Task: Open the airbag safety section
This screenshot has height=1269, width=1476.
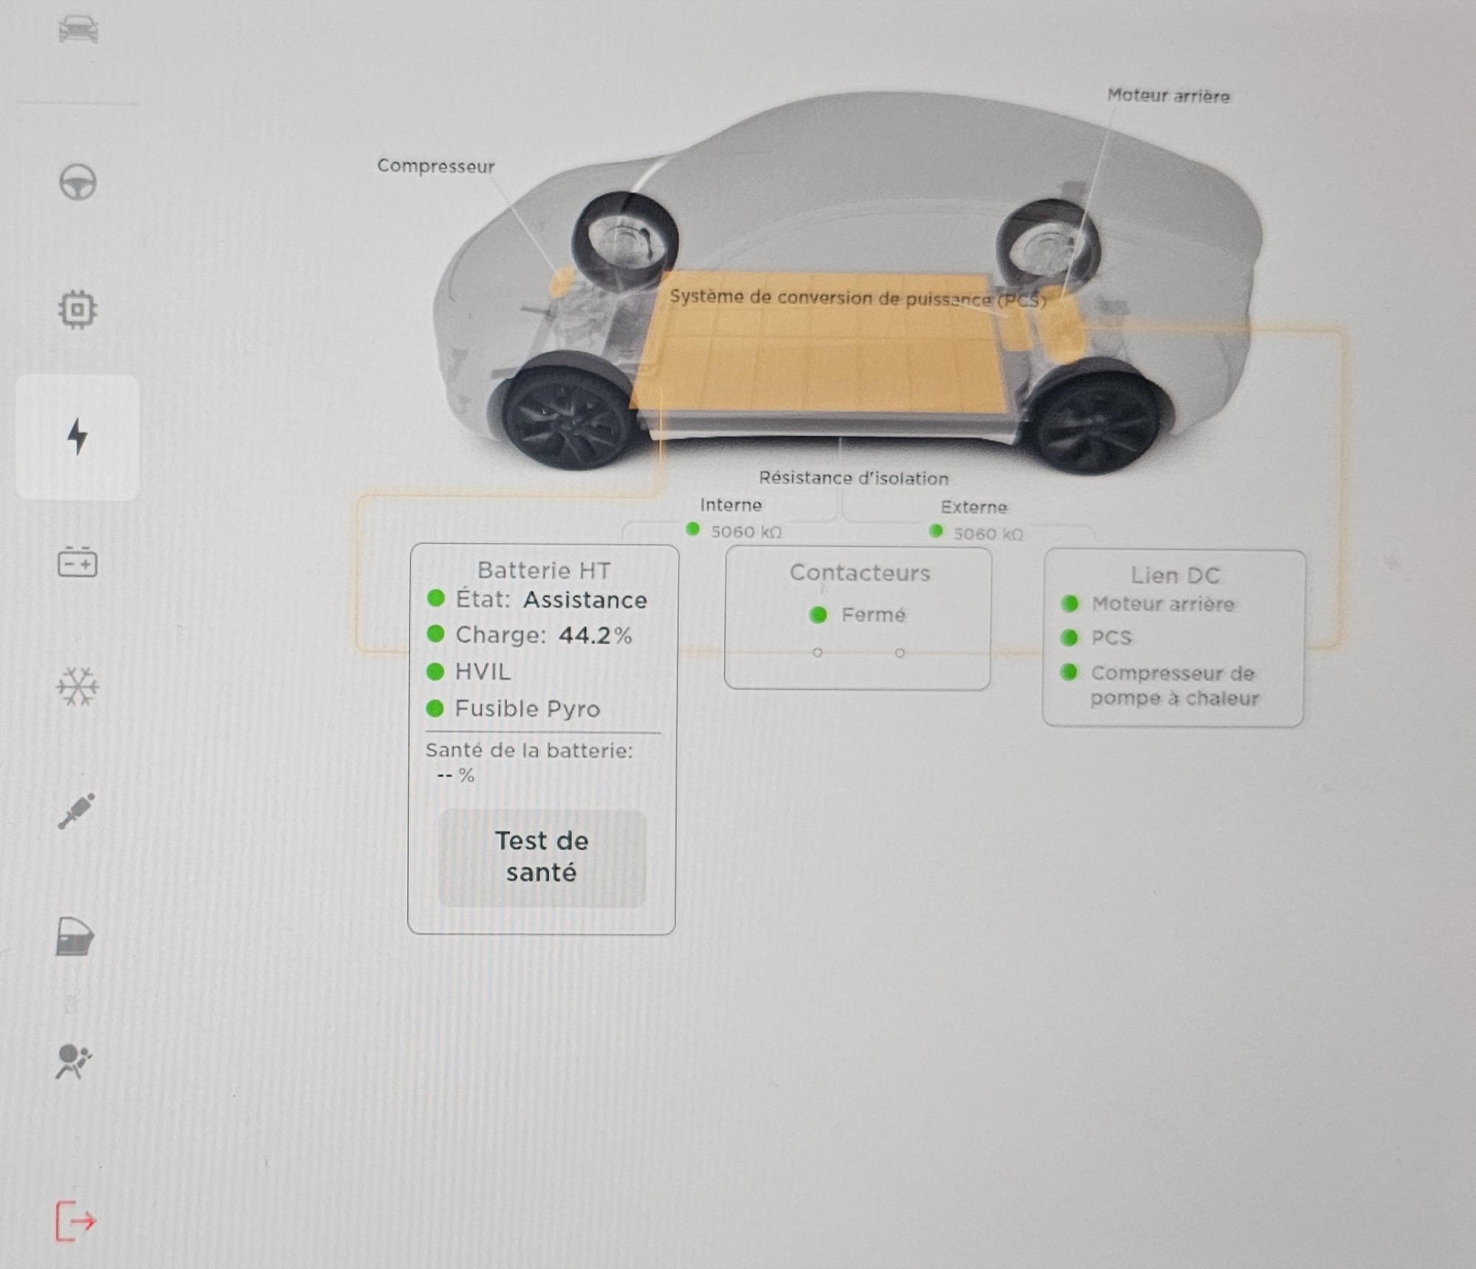Action: tap(74, 1062)
